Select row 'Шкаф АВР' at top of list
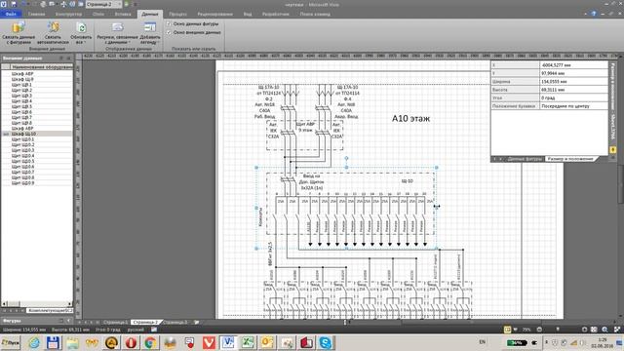The height and width of the screenshot is (351, 624). click(x=37, y=74)
